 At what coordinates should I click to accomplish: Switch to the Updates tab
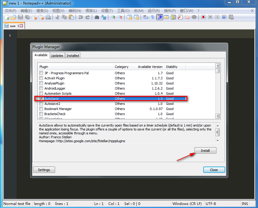tap(57, 56)
